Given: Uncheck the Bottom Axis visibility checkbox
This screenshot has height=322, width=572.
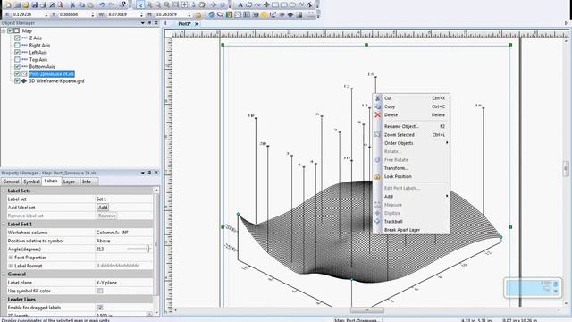Looking at the screenshot, I should click(17, 66).
